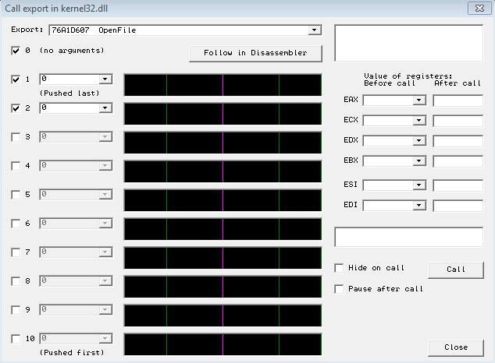The image size is (495, 363).
Task: Expand the argument 1 value dropdown
Action: pos(105,79)
